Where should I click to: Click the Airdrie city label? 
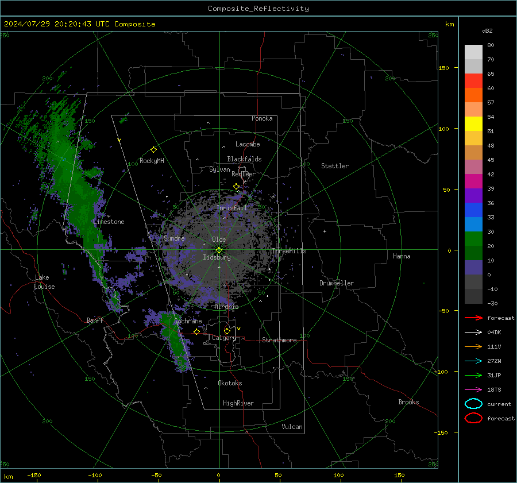point(226,307)
